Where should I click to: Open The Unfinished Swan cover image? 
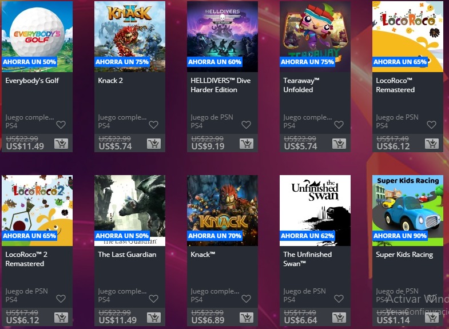(315, 211)
